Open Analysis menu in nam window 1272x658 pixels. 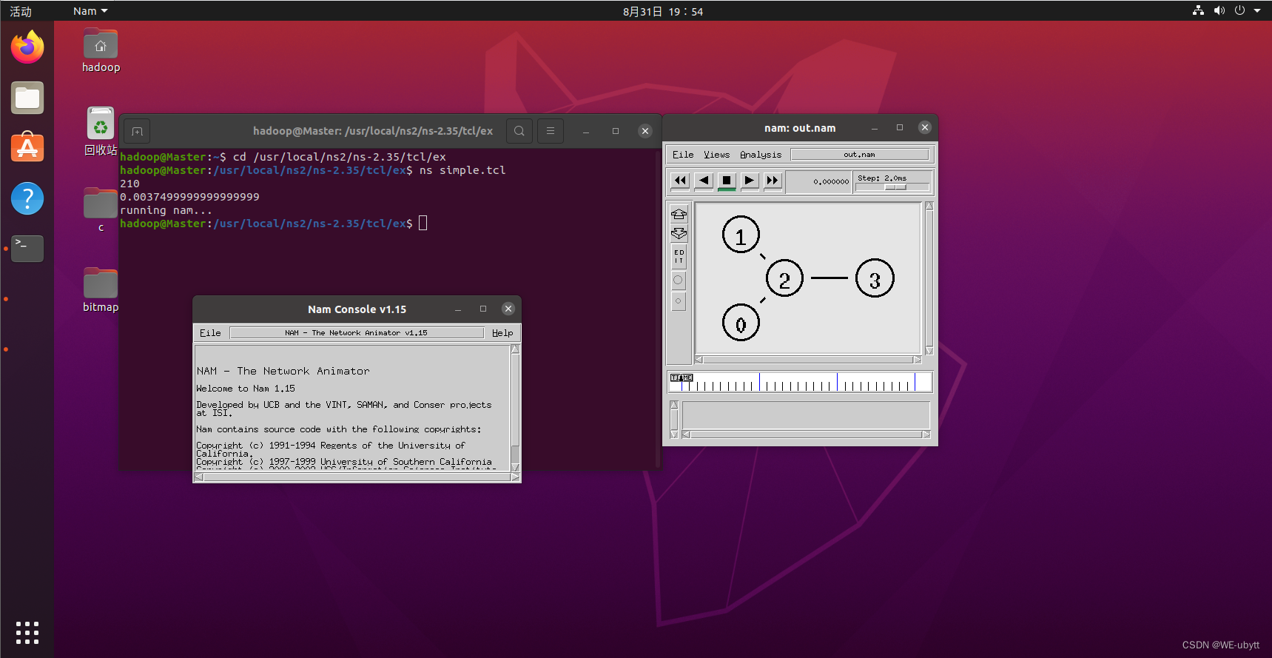(x=761, y=155)
